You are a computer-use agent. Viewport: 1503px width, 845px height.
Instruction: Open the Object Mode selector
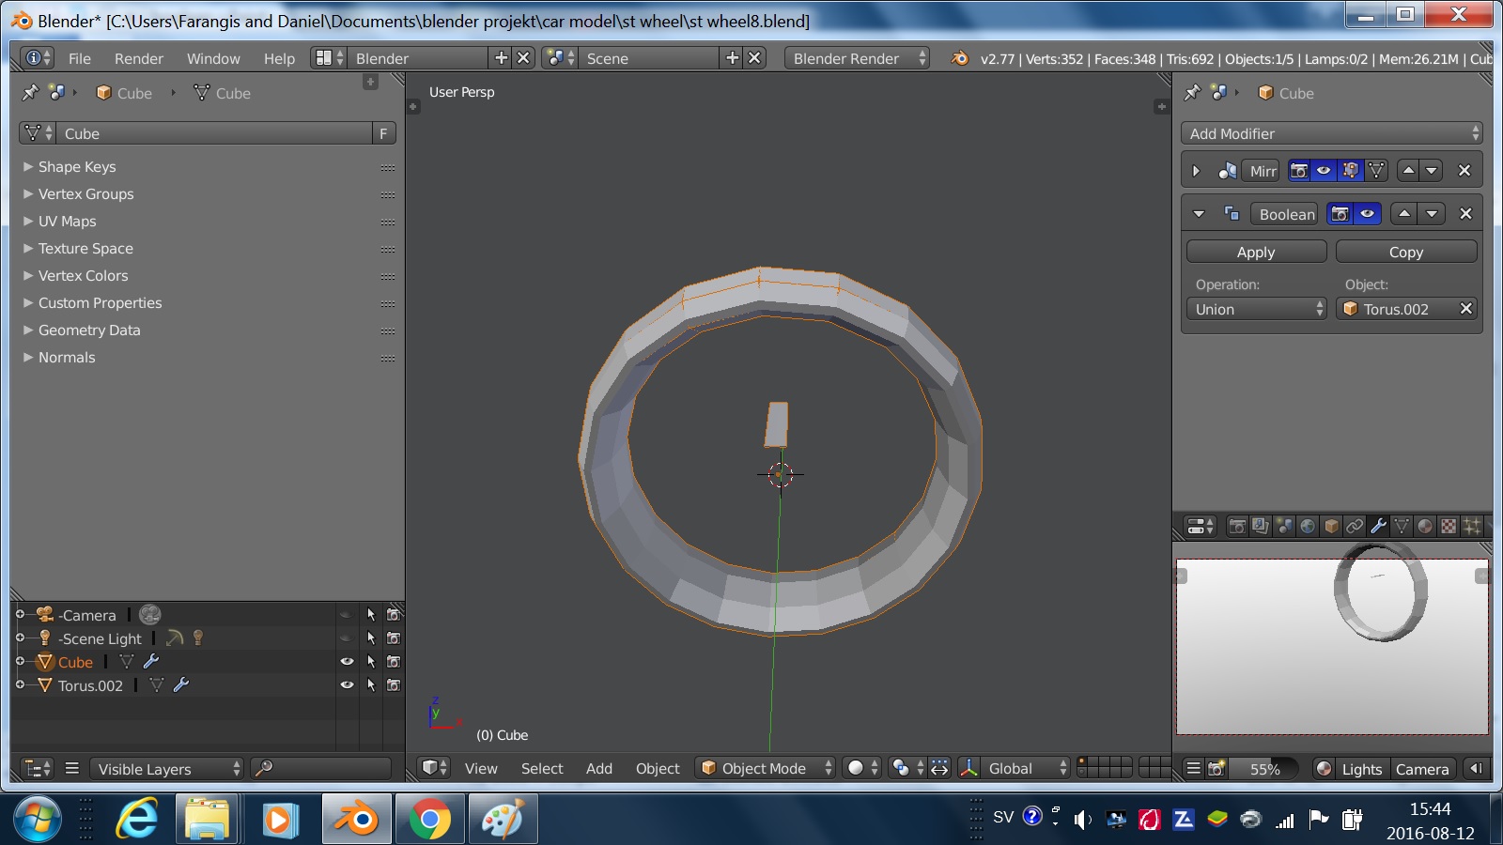pyautogui.click(x=766, y=768)
